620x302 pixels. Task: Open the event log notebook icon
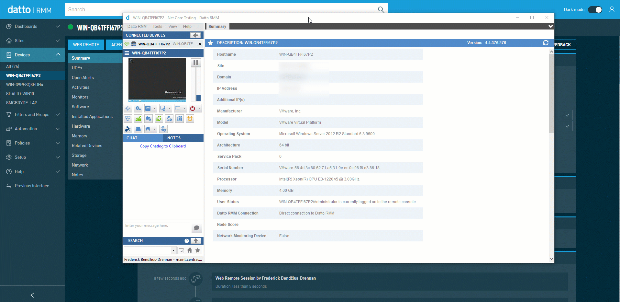180,119
